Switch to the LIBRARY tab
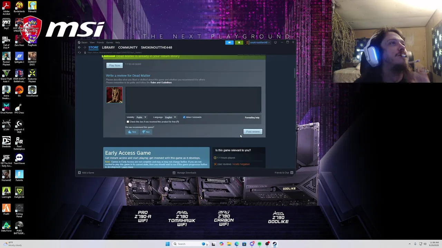The height and width of the screenshot is (248, 442). click(108, 48)
